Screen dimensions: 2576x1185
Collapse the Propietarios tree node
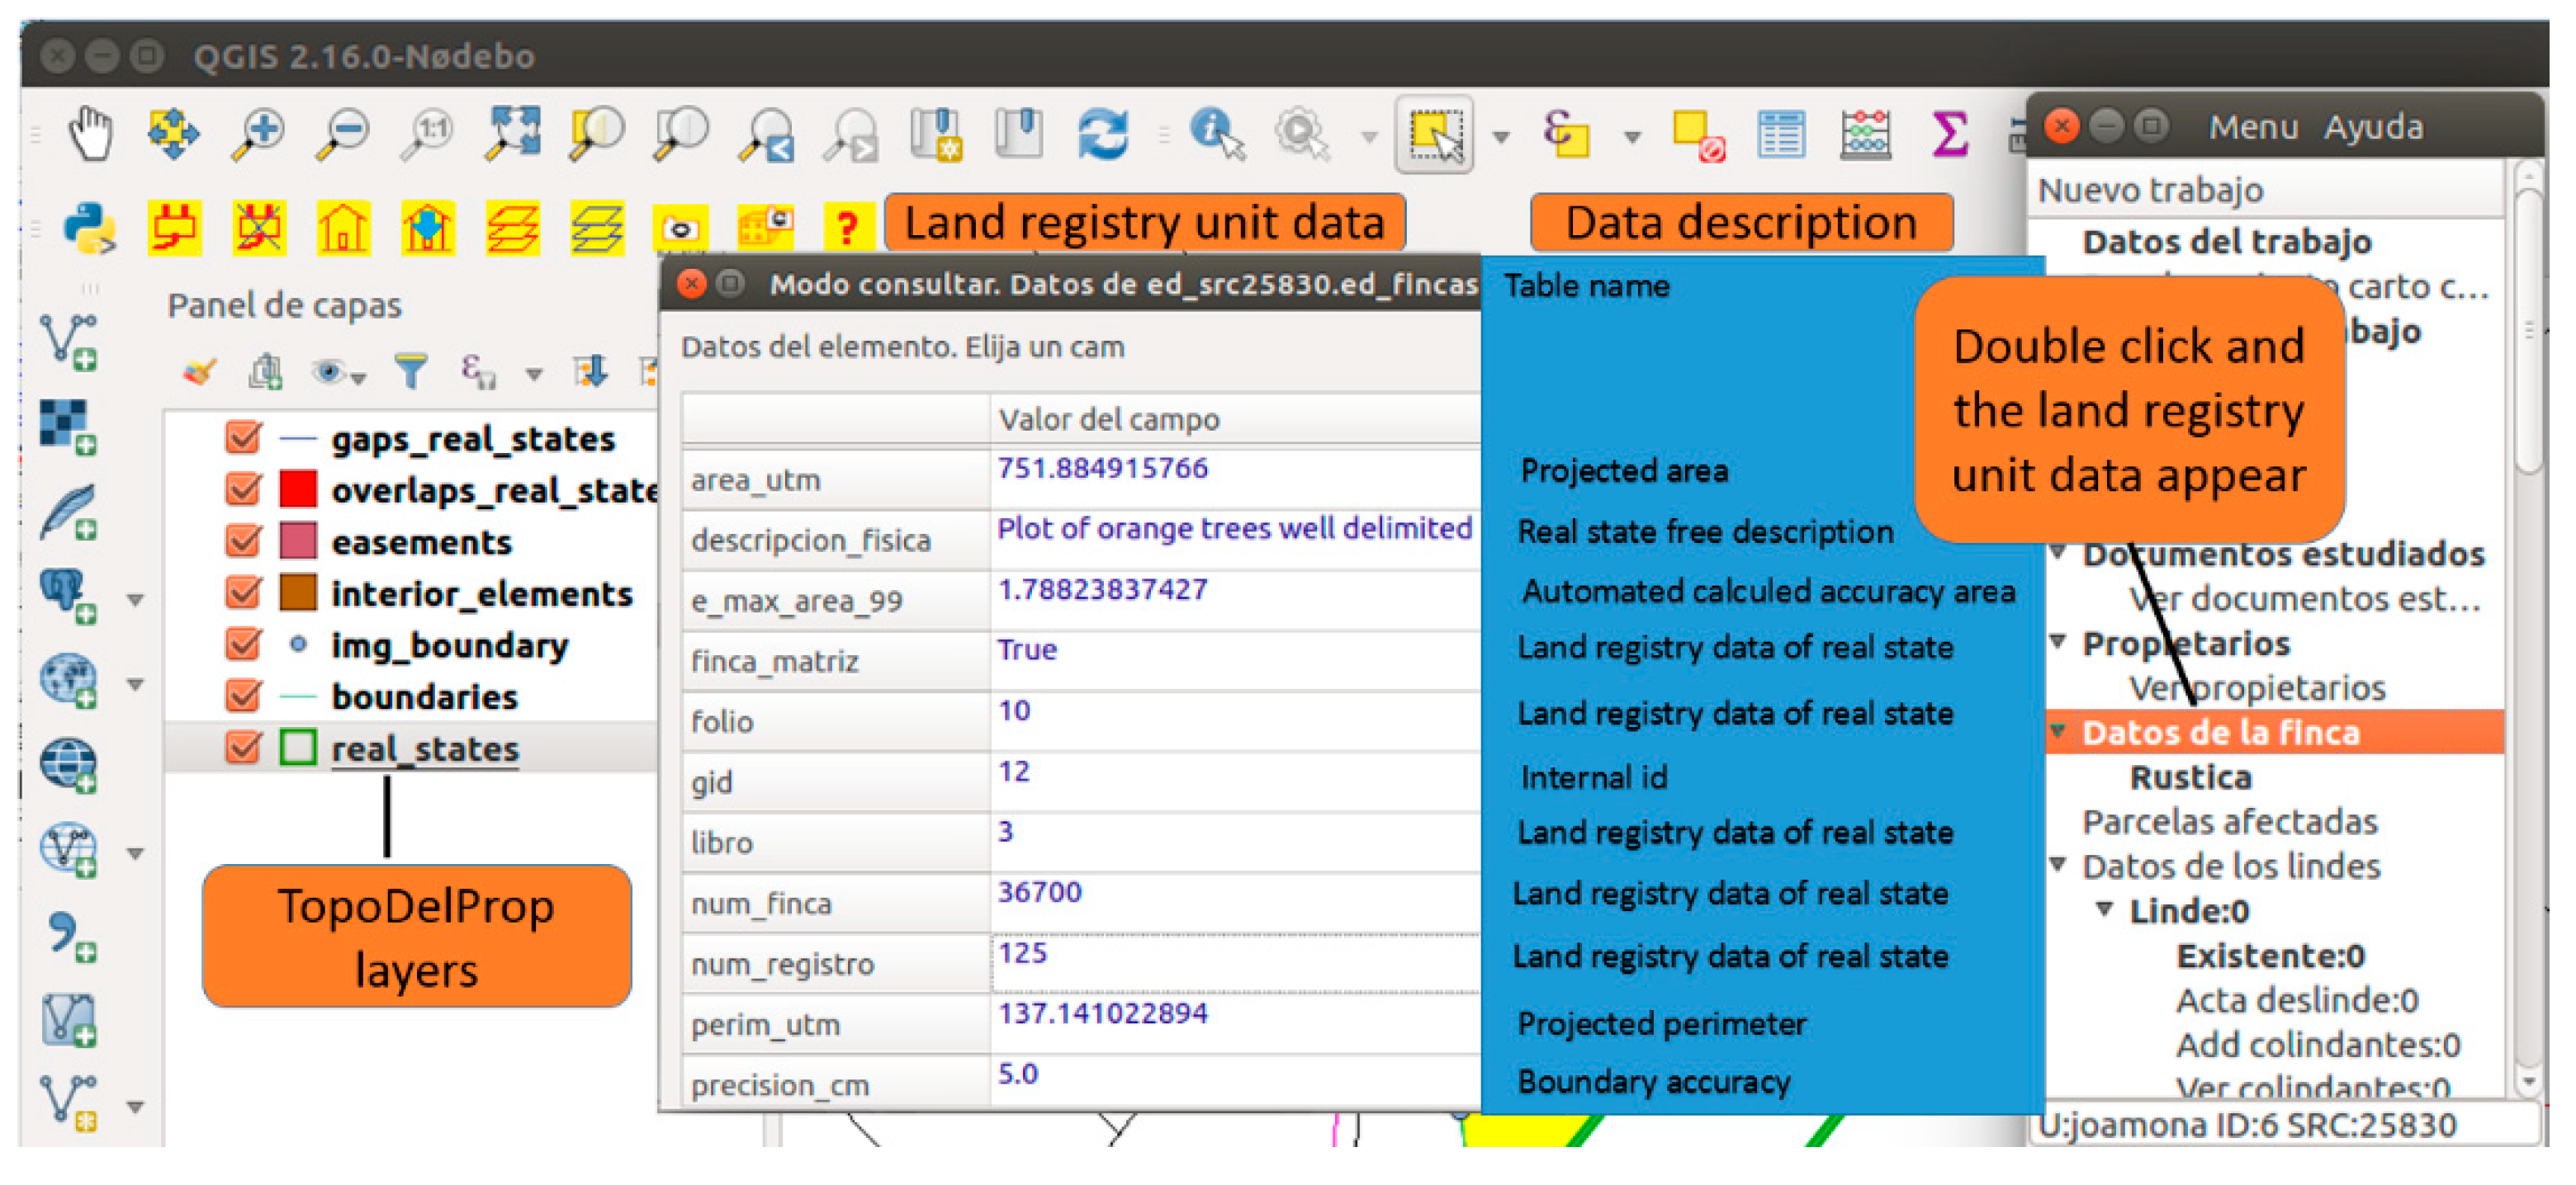coord(2058,641)
